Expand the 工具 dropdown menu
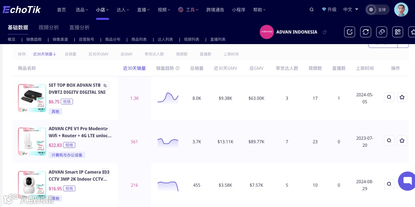 point(192,10)
